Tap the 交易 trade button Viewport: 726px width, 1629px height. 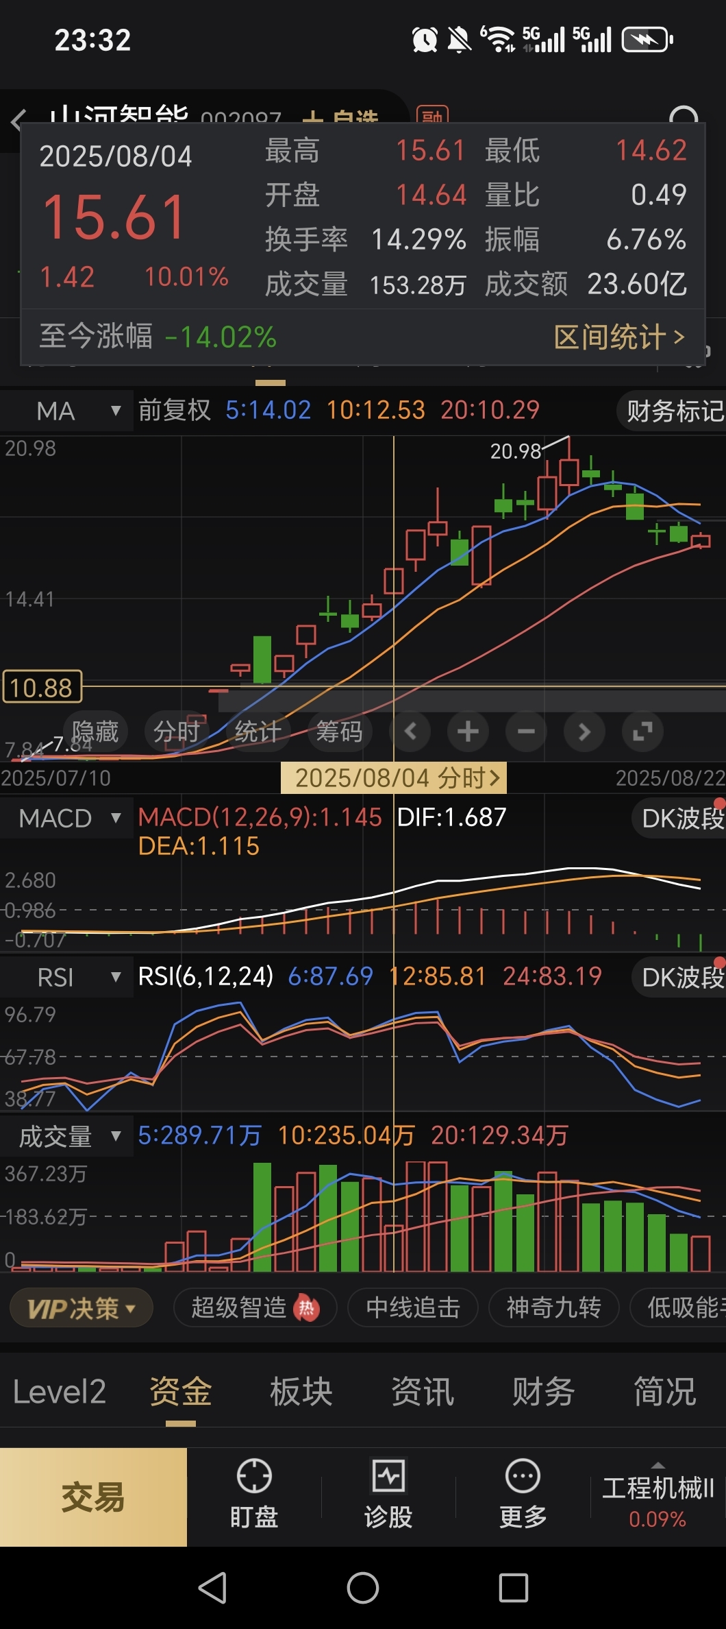(93, 1497)
